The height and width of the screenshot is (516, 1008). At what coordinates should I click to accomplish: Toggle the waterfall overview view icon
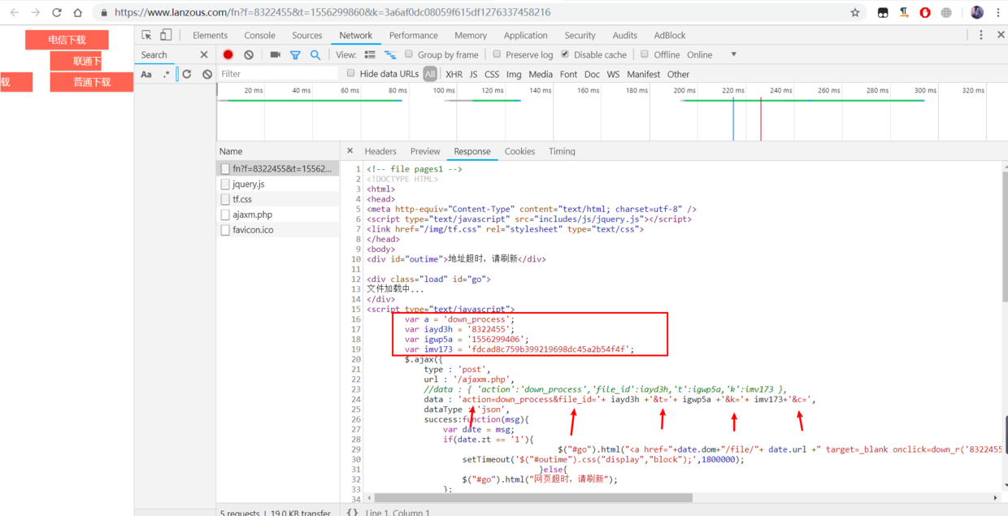coord(390,54)
